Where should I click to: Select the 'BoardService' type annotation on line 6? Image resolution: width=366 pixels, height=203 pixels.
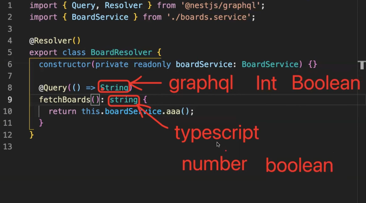(270, 64)
